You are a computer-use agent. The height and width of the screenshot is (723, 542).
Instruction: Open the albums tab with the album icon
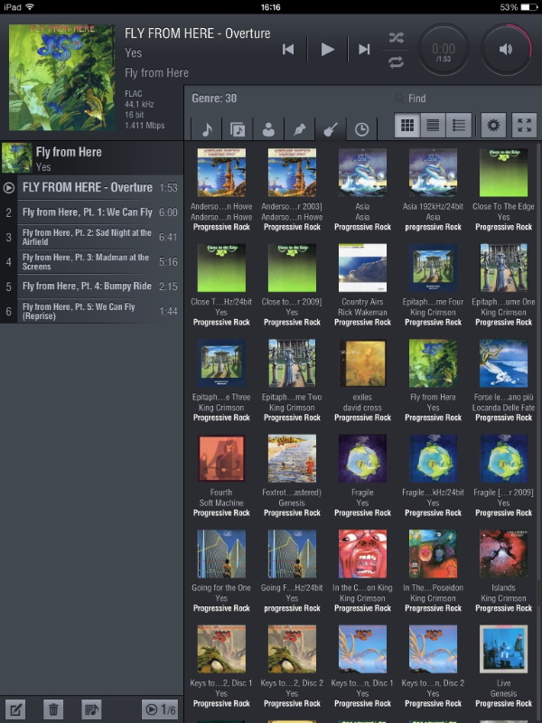(238, 129)
